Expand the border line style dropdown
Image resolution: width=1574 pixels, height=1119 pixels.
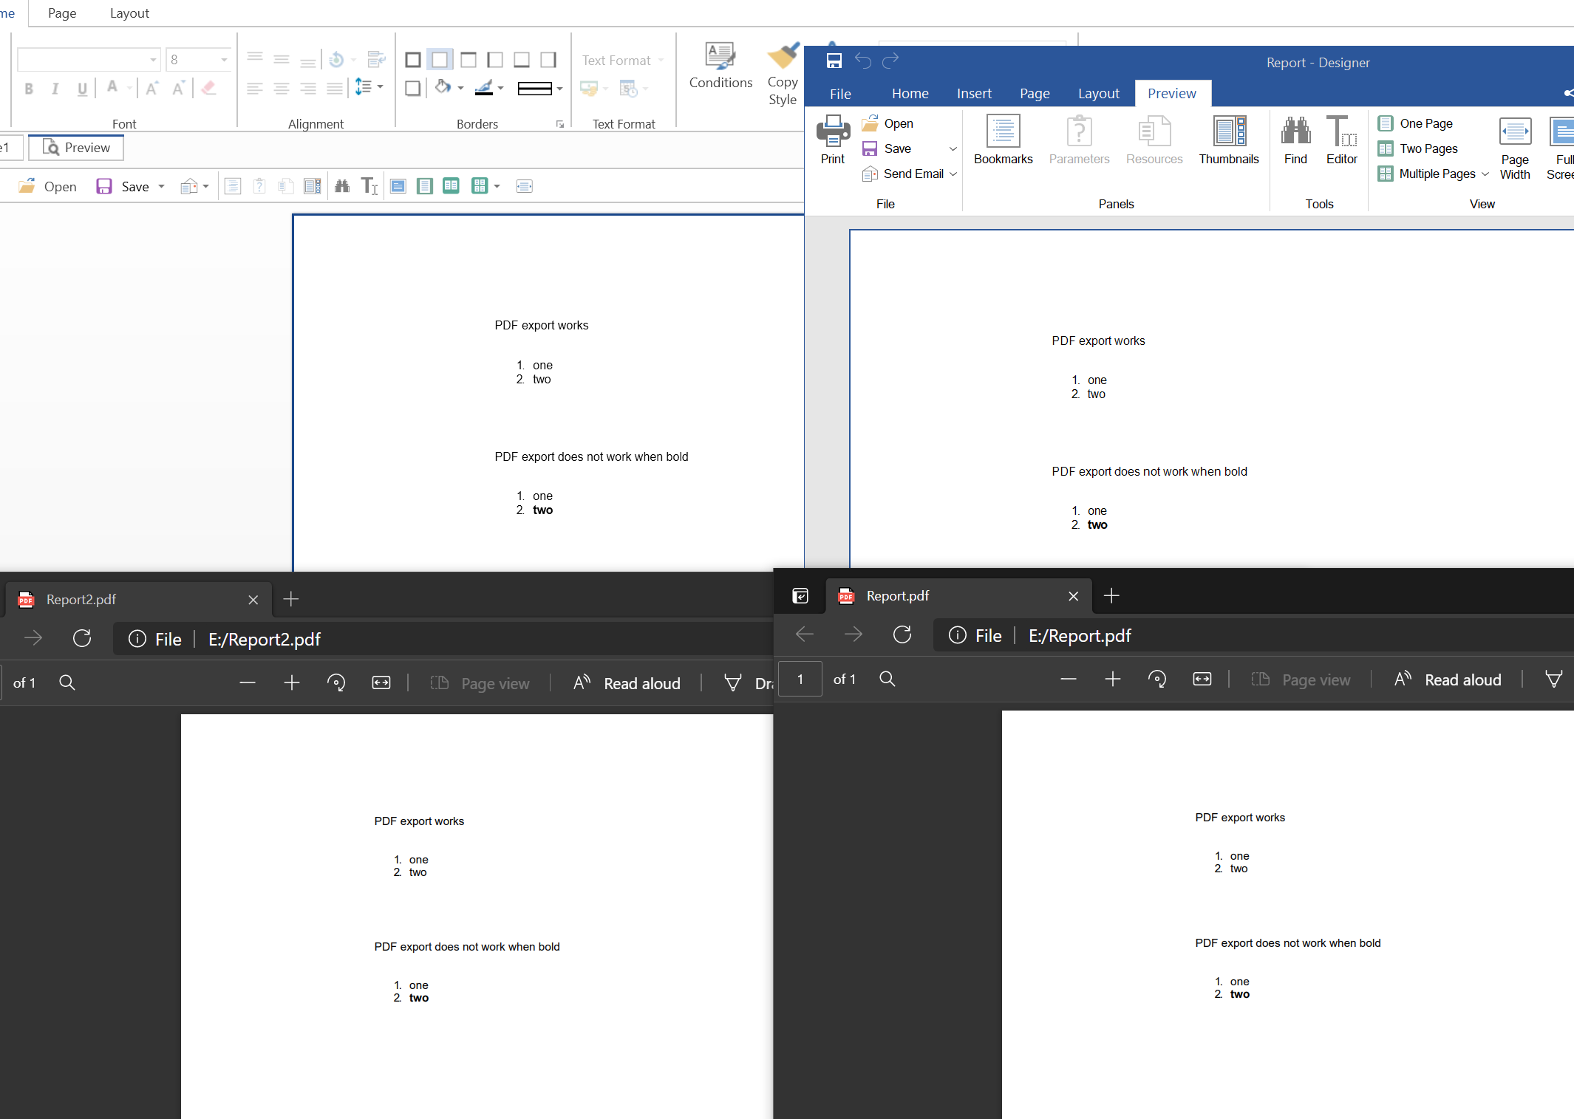point(559,89)
